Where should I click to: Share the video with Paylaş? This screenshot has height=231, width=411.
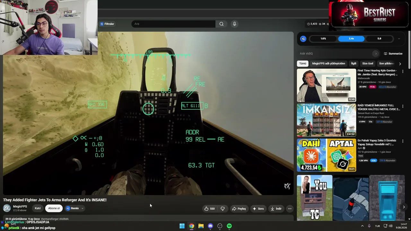pos(239,209)
